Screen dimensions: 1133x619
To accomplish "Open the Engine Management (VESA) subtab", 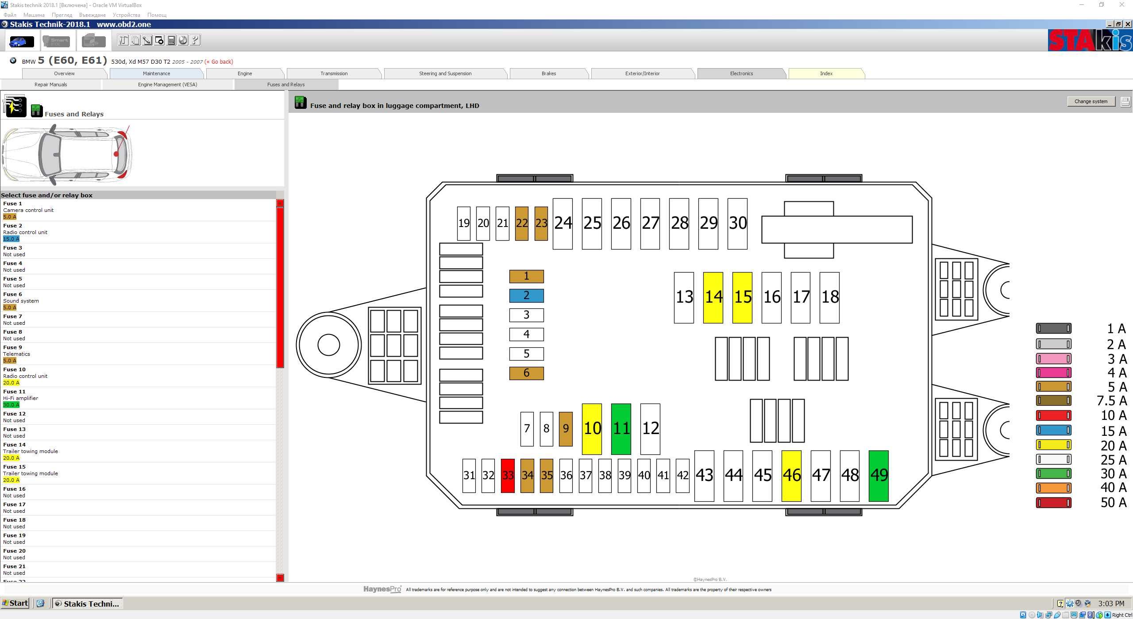I will coord(167,85).
